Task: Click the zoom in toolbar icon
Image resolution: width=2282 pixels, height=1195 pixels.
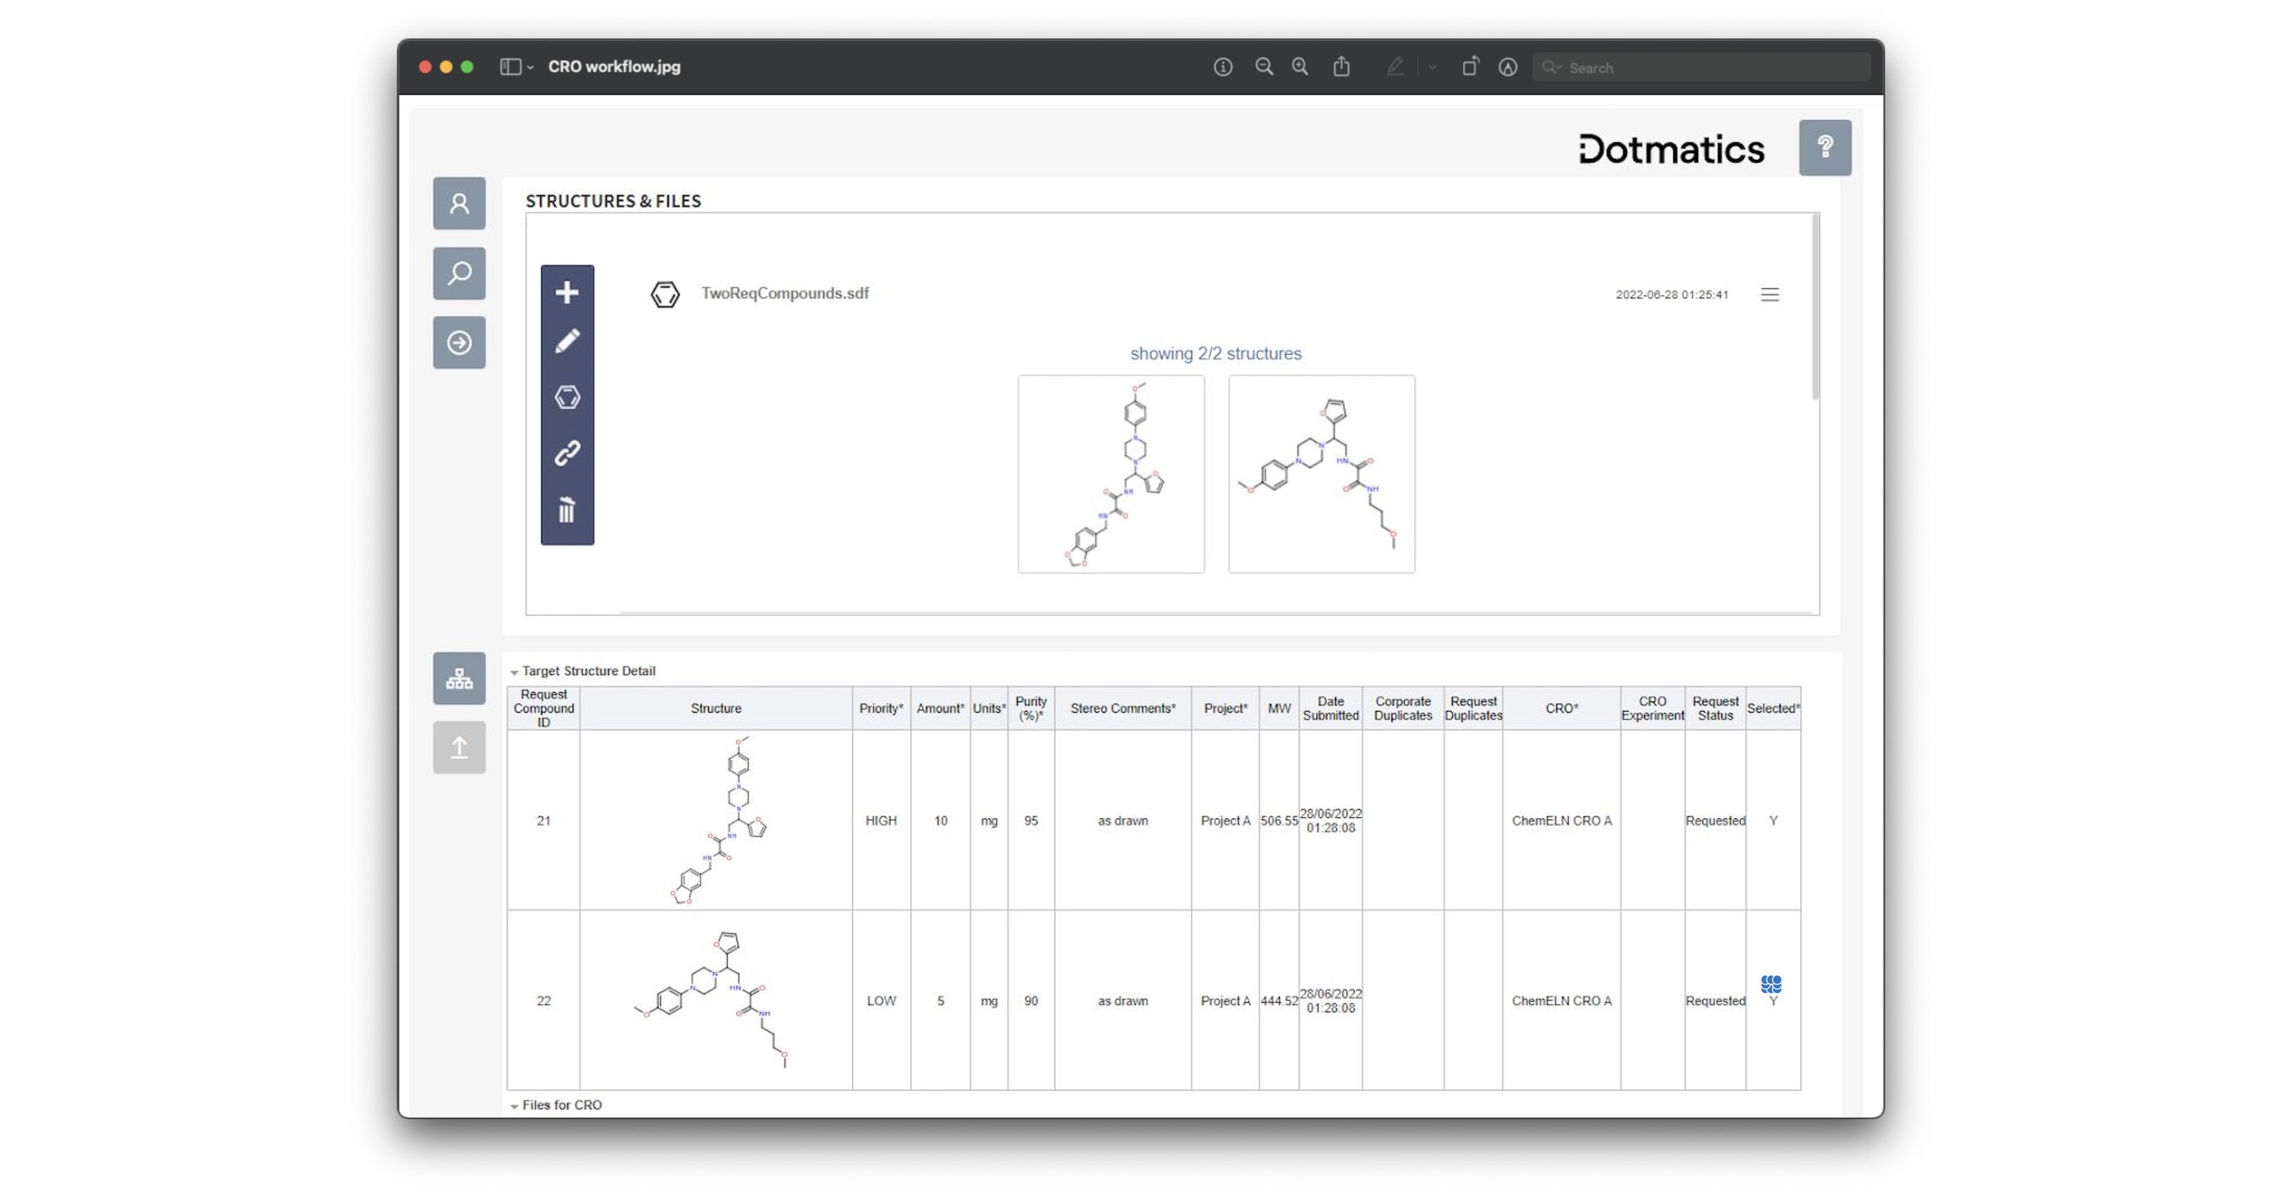Action: click(1300, 67)
